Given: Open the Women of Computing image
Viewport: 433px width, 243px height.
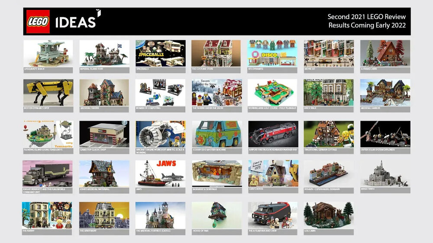Looking at the screenshot, I should [x=161, y=93].
